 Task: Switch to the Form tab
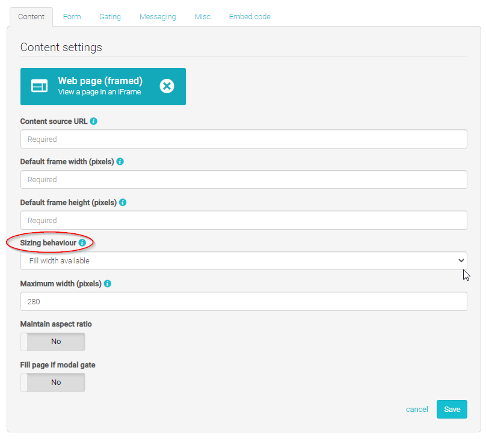coord(72,17)
